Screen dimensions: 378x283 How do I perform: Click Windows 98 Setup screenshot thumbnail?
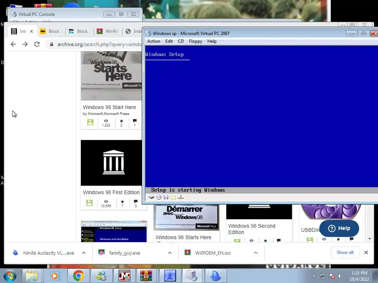click(x=114, y=231)
